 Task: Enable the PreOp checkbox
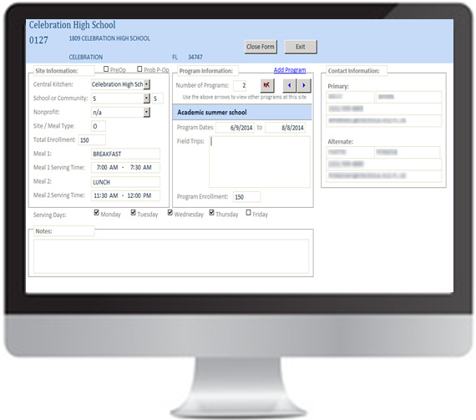click(x=106, y=69)
